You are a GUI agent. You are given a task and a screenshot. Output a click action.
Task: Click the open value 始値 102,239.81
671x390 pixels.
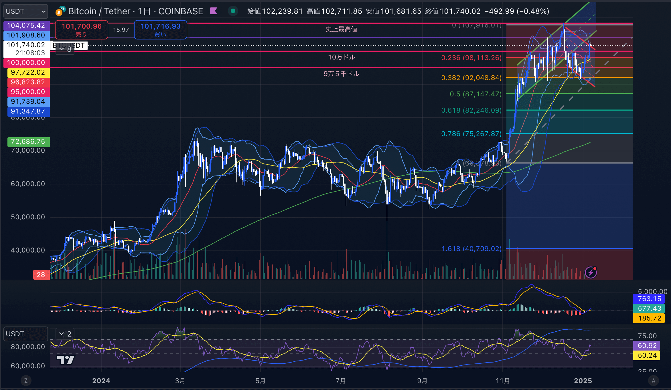point(275,11)
